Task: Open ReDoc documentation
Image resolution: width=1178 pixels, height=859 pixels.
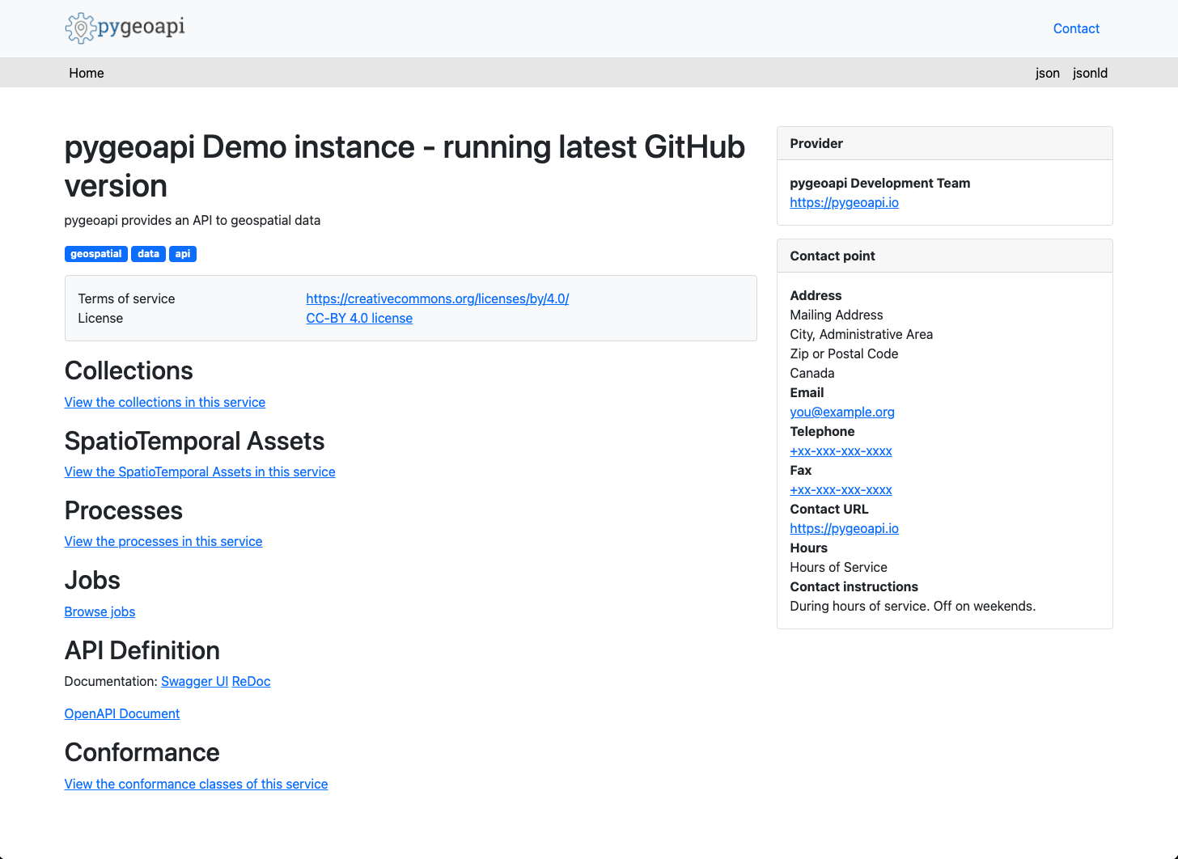Action: tap(251, 681)
